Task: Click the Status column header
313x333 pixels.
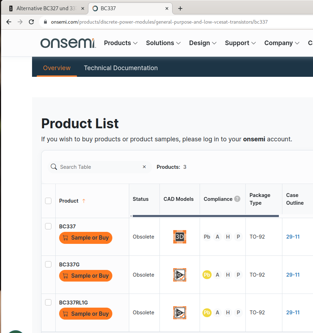Action: point(140,199)
